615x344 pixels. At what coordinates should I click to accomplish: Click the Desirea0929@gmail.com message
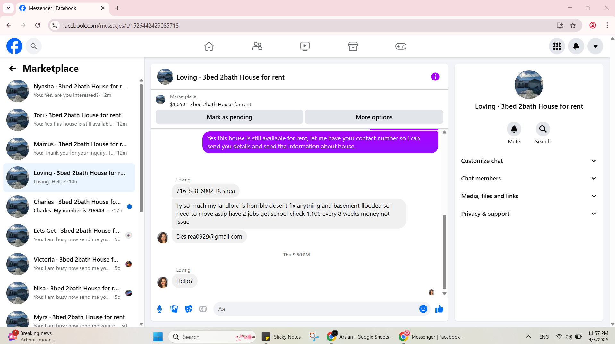click(209, 237)
